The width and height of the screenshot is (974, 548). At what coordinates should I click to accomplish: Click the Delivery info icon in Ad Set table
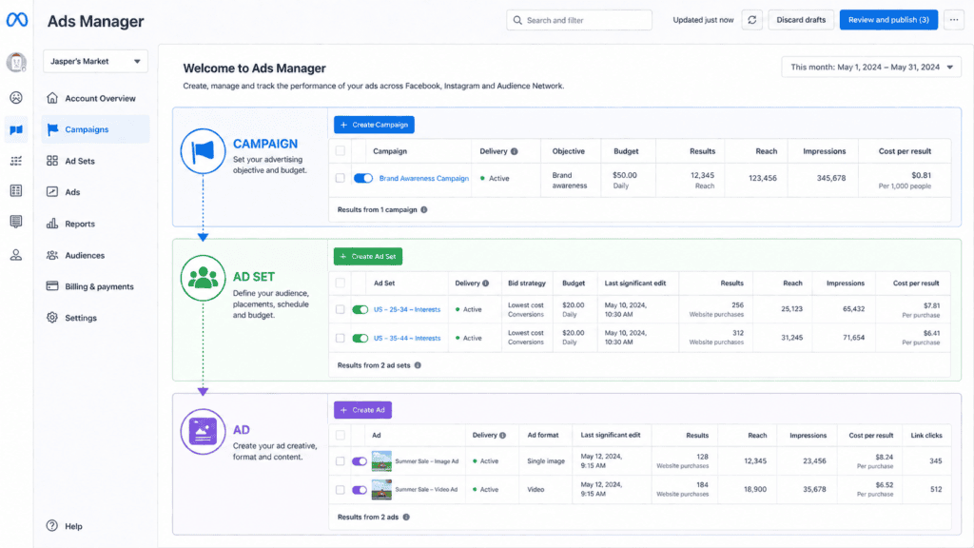(x=486, y=284)
